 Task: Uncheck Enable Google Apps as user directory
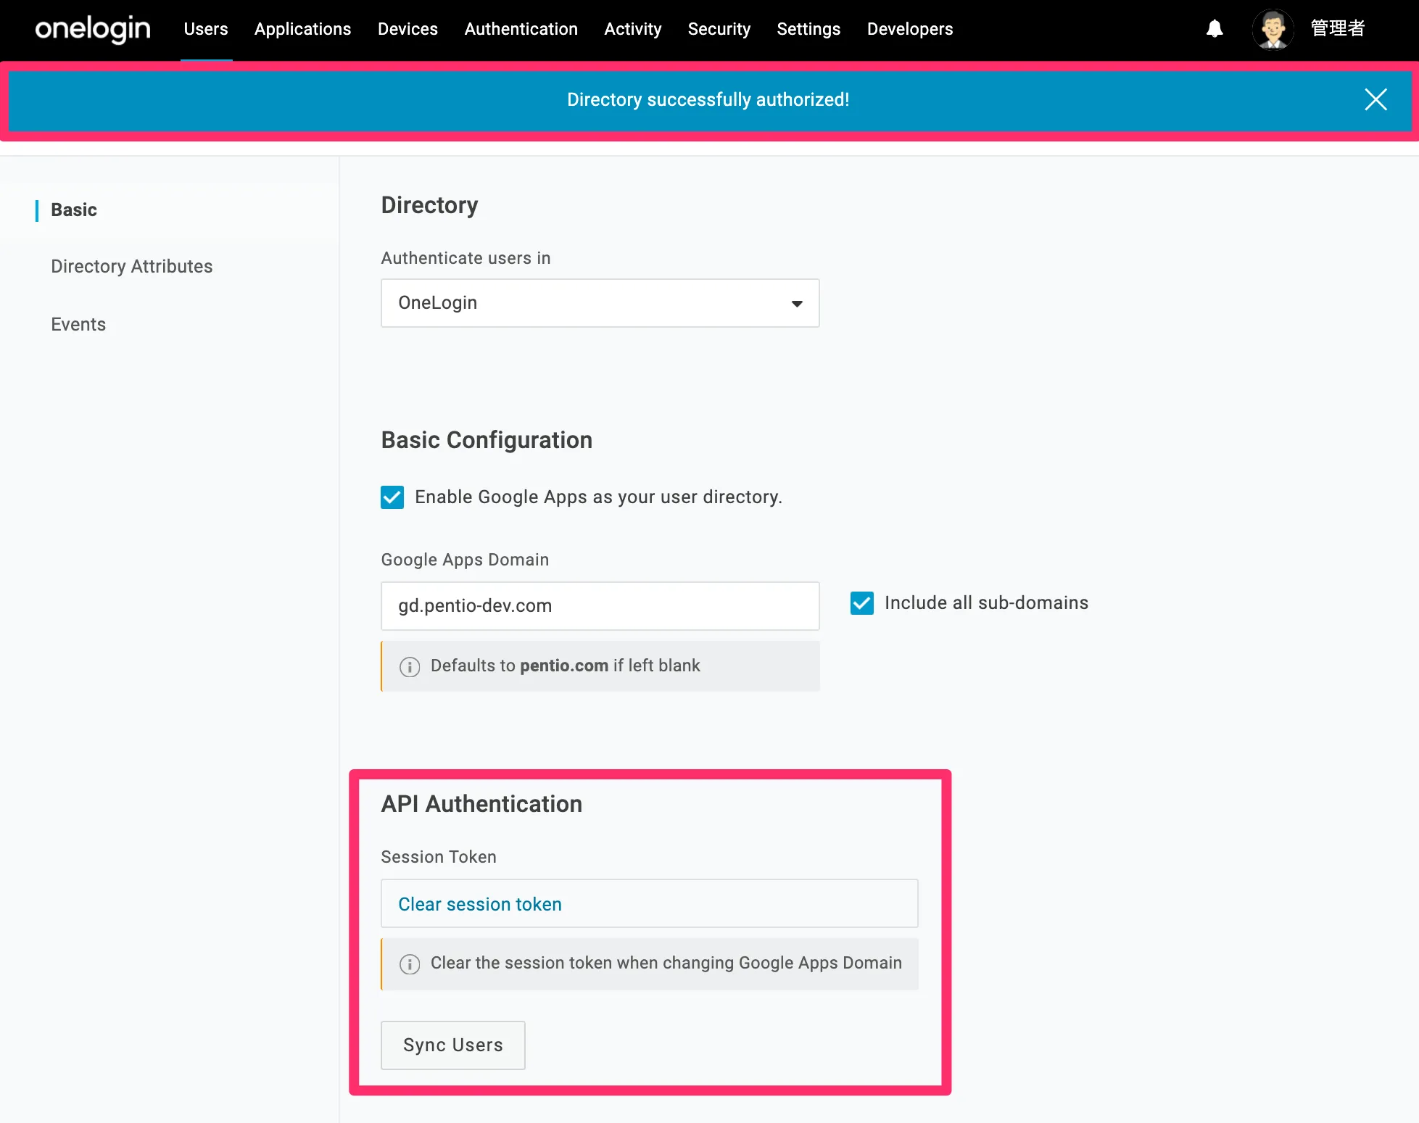392,497
